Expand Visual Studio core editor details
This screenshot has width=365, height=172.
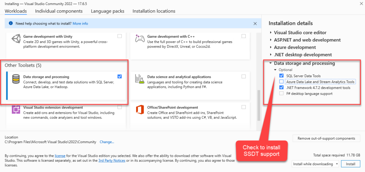(x=271, y=33)
